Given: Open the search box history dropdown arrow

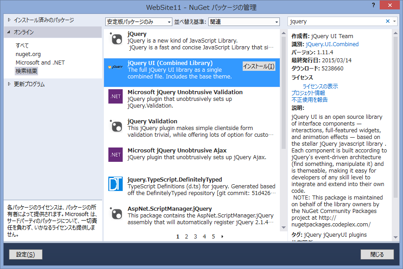Looking at the screenshot, I should 394,21.
